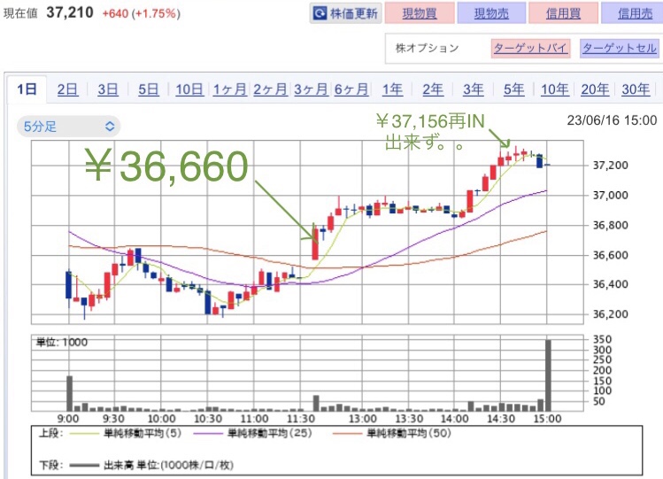Click the 出来高 volume legend entry
663x479 pixels.
point(151,466)
